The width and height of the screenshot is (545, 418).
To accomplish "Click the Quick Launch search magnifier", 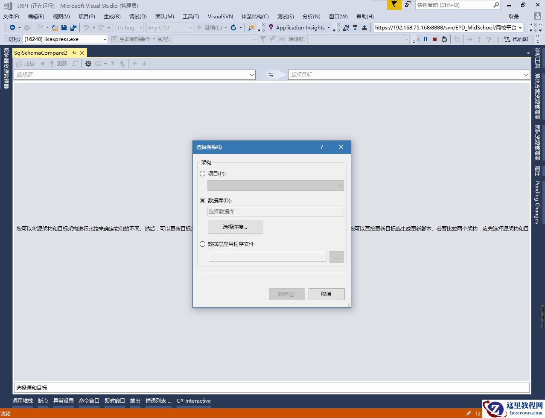I will (496, 5).
